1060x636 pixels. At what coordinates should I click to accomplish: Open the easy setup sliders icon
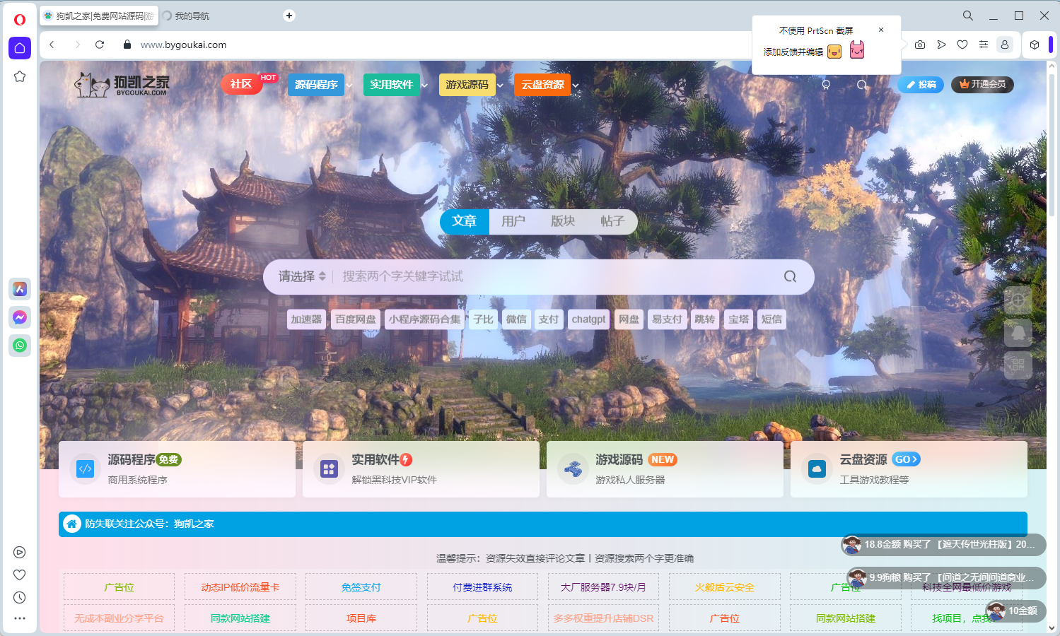984,45
